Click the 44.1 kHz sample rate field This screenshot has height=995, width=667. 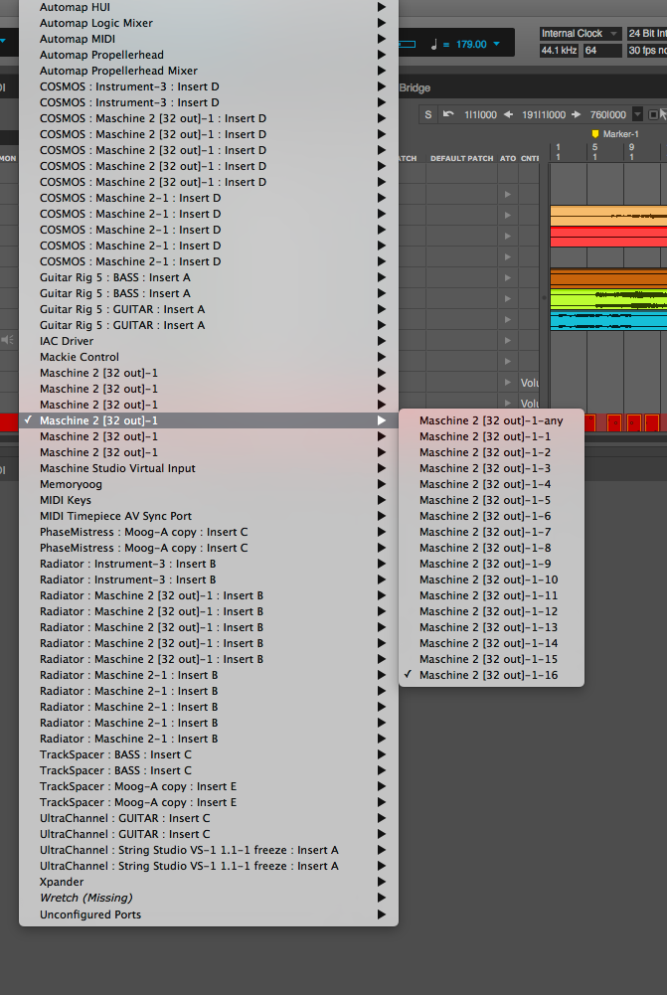[559, 50]
